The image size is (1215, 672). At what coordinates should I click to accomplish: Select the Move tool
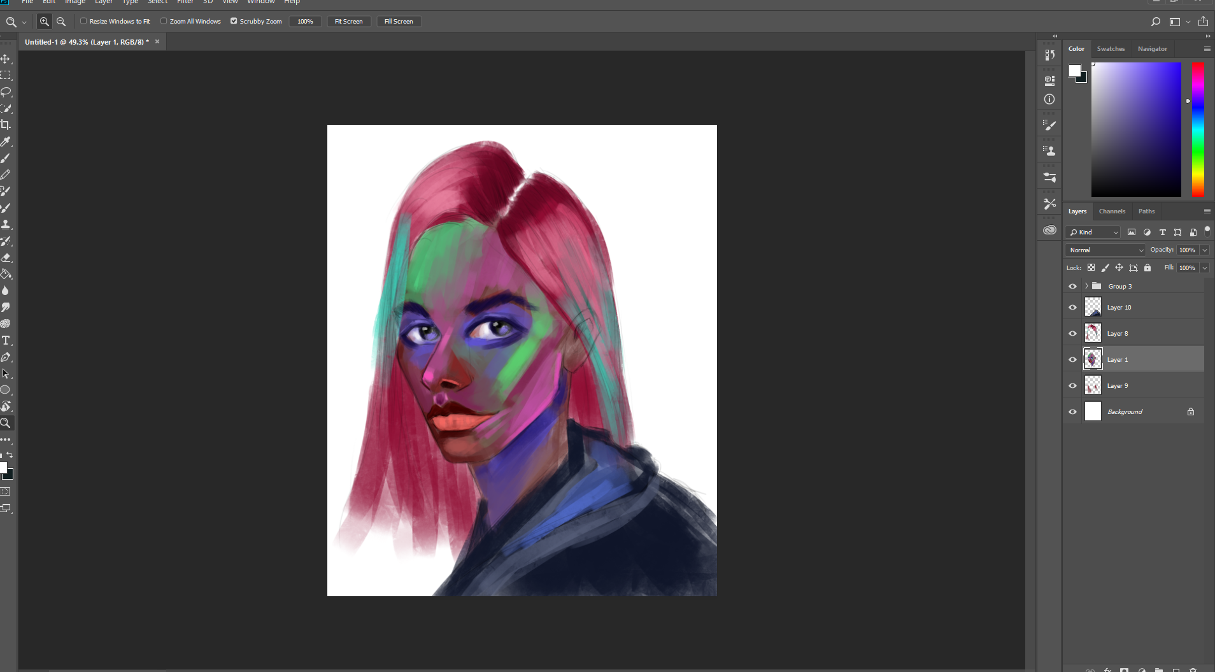6,59
